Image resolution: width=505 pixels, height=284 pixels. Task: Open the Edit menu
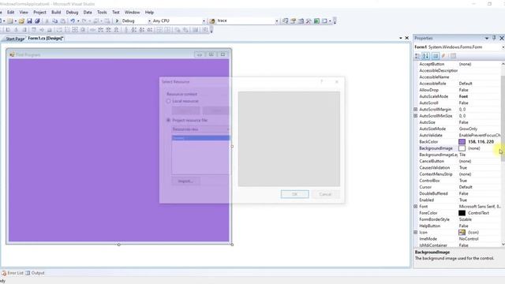pyautogui.click(x=10, y=13)
